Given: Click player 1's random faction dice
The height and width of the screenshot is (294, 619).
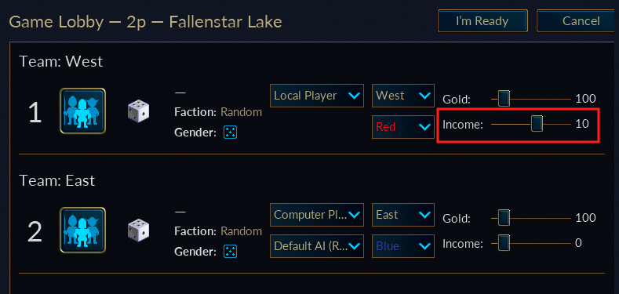Looking at the screenshot, I should [138, 111].
